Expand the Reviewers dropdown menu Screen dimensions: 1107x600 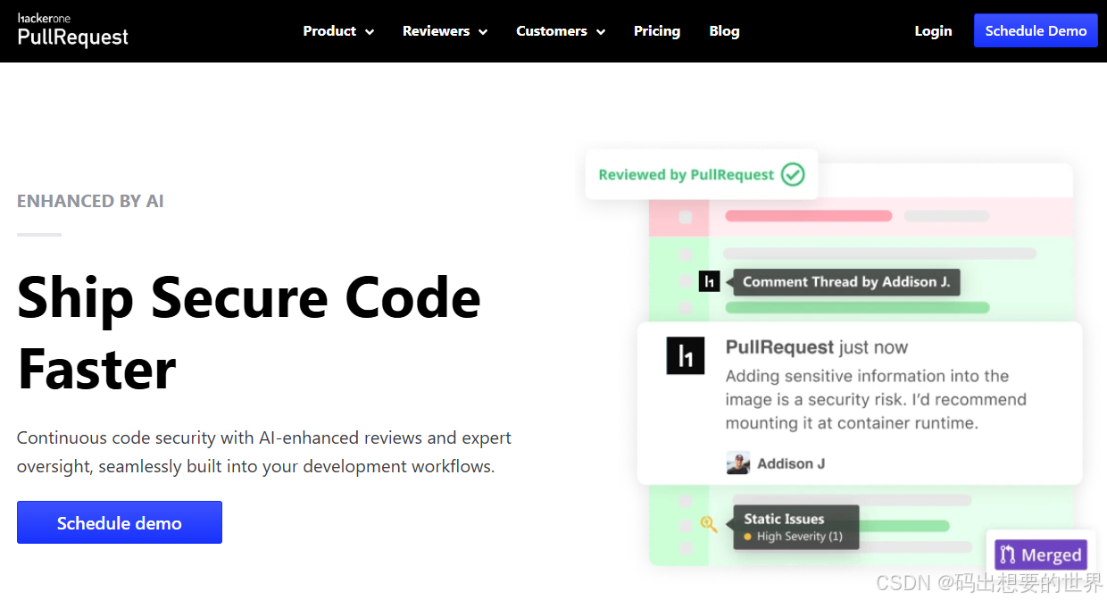point(445,31)
